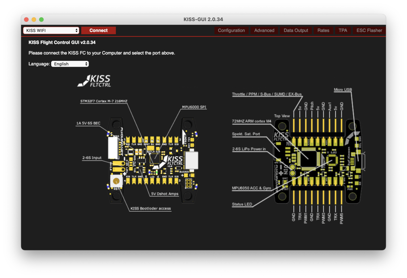Image resolution: width=407 pixels, height=278 pixels.
Task: Click the KISS Bootloader access callout
Action: 150,208
